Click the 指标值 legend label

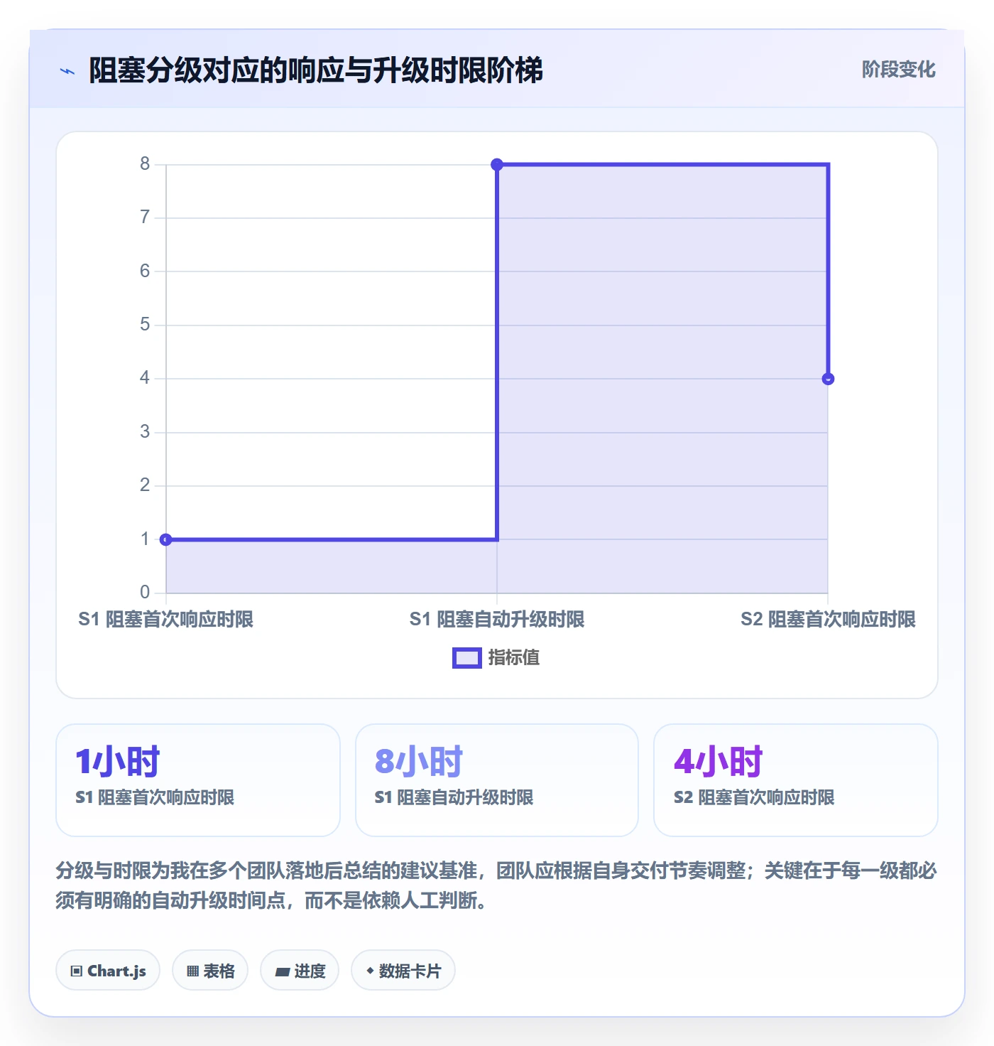[513, 658]
